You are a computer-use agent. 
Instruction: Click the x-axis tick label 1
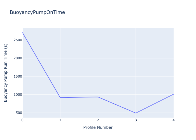click(60, 120)
